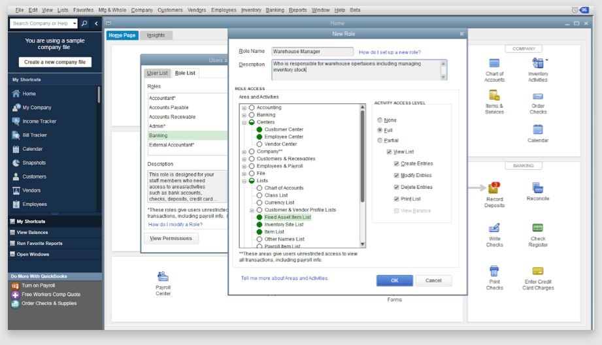Open Calendar shortcut in left sidebar

tap(32, 149)
